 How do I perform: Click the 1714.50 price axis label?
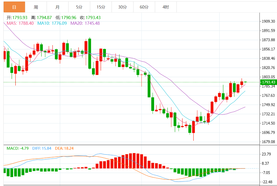(268, 123)
